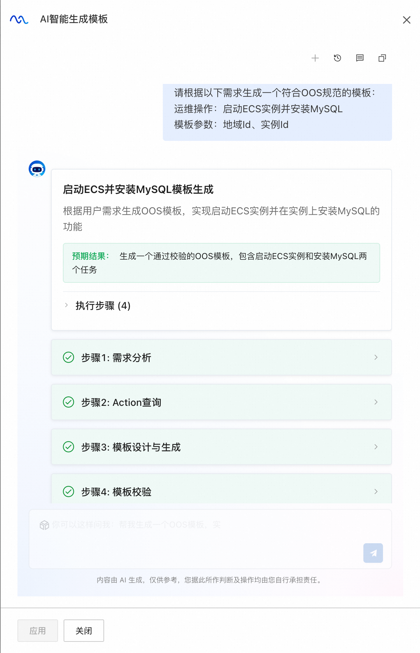The width and height of the screenshot is (420, 653).
Task: Click the green check beside 步骤4
Action: [x=68, y=491]
